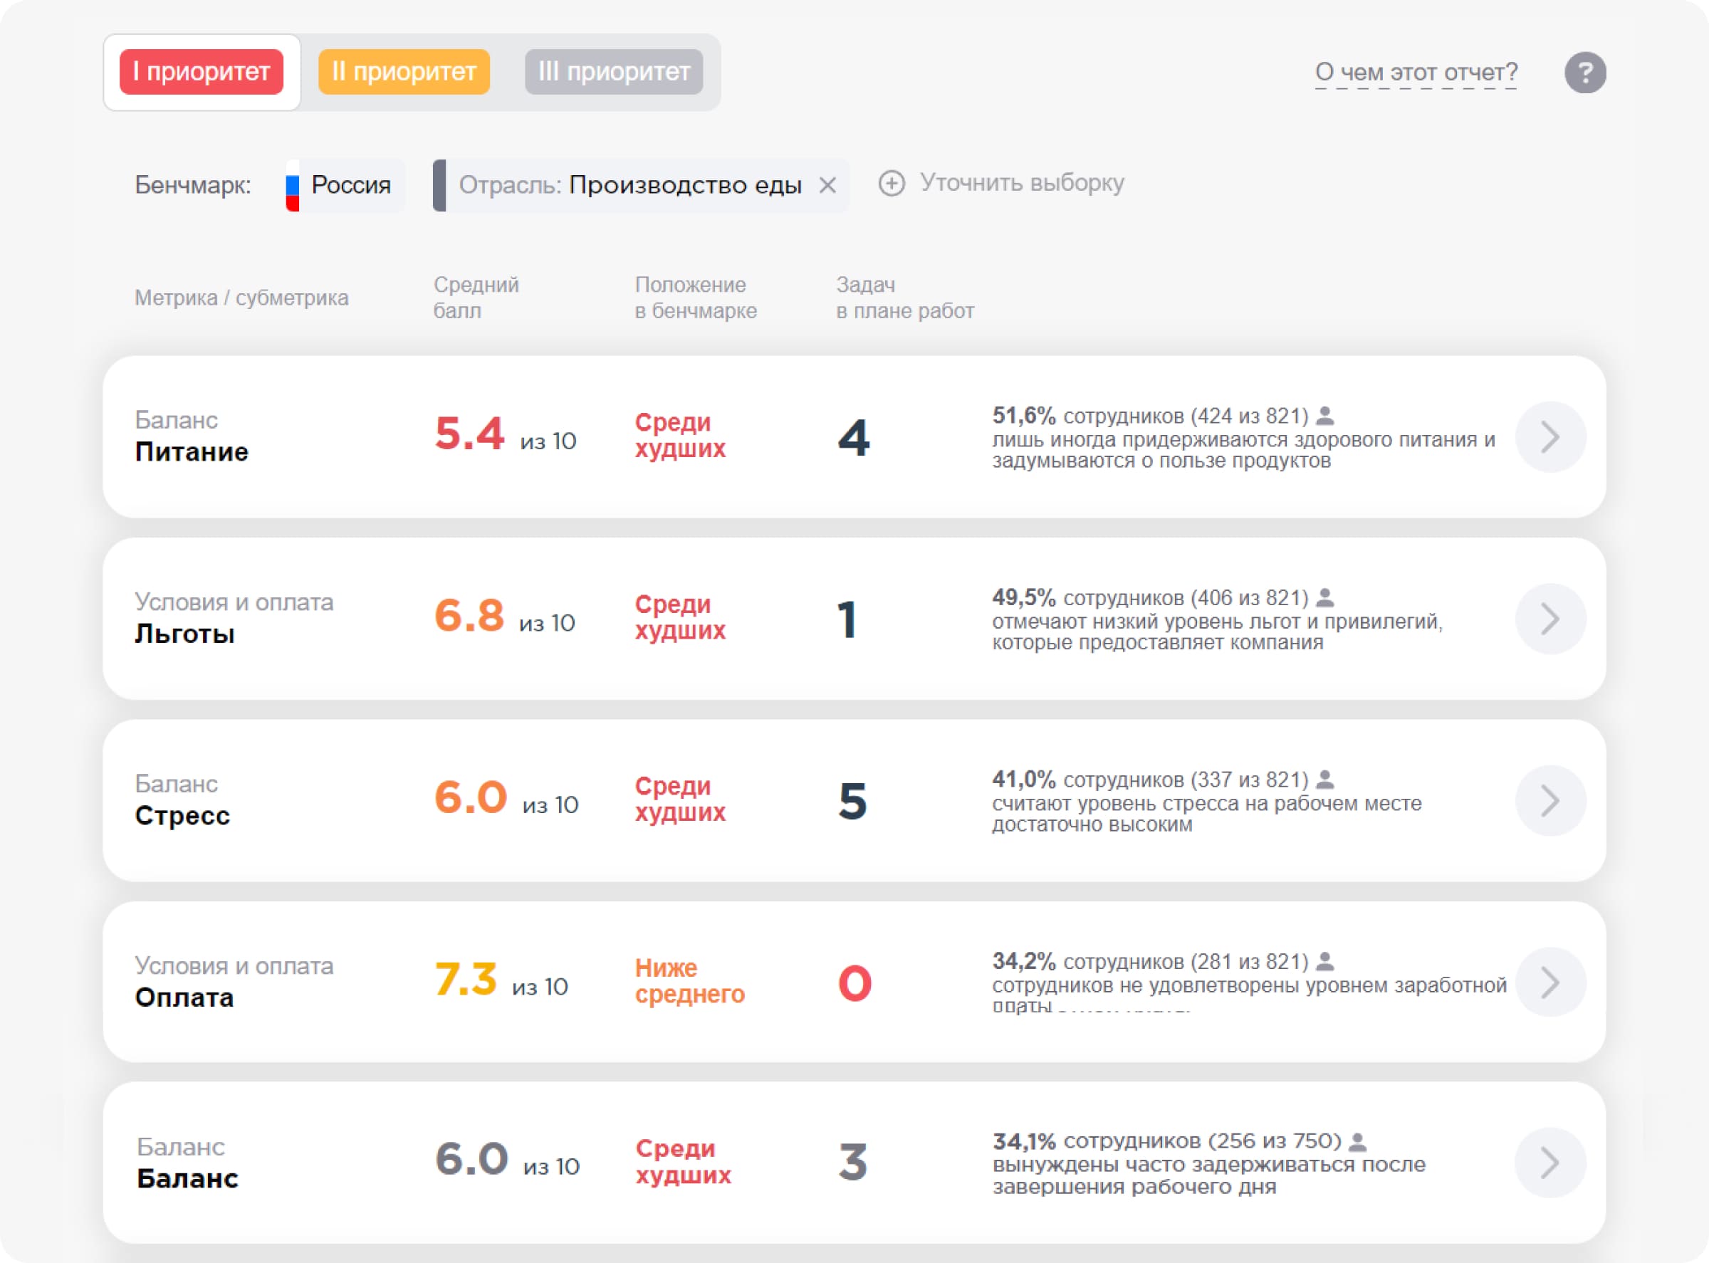
Task: Click the Положение в бенчмарке column header
Action: pyautogui.click(x=696, y=298)
